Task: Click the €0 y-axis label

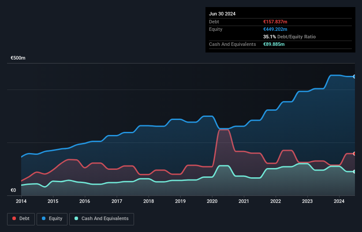Action: tap(13, 190)
